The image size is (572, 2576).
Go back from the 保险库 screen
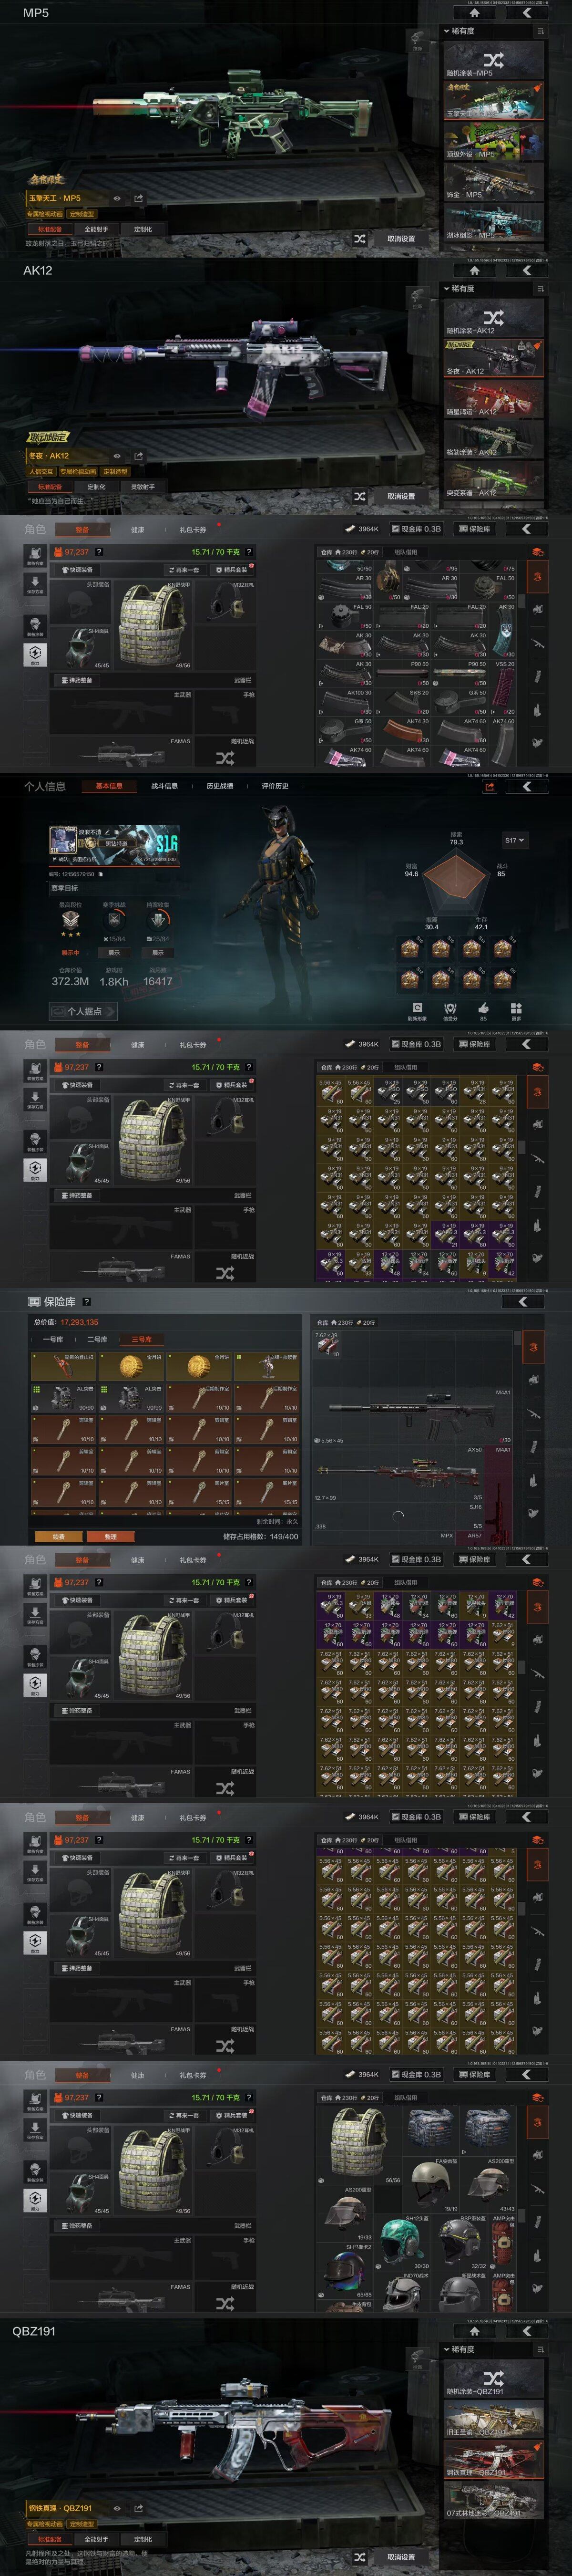point(522,1301)
